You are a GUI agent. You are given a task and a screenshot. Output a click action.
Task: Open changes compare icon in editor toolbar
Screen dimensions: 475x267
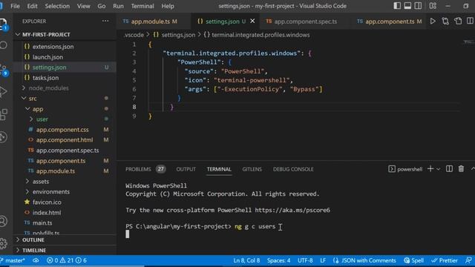point(445,22)
